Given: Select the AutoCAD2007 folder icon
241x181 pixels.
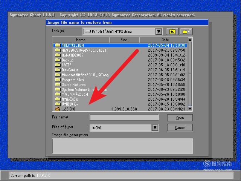Looking at the screenshot, I should (x=58, y=55).
